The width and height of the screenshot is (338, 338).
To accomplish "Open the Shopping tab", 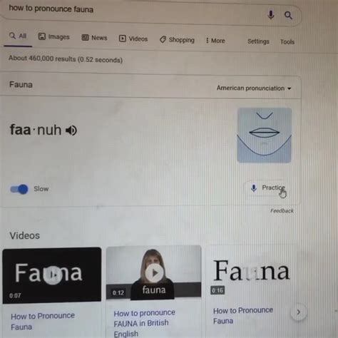I will tap(177, 40).
